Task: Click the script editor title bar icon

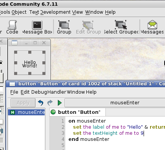Action: tap(12, 84)
